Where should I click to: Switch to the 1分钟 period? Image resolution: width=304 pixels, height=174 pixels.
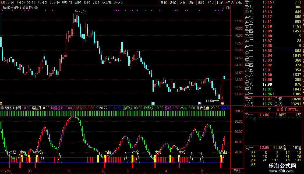click(x=20, y=2)
